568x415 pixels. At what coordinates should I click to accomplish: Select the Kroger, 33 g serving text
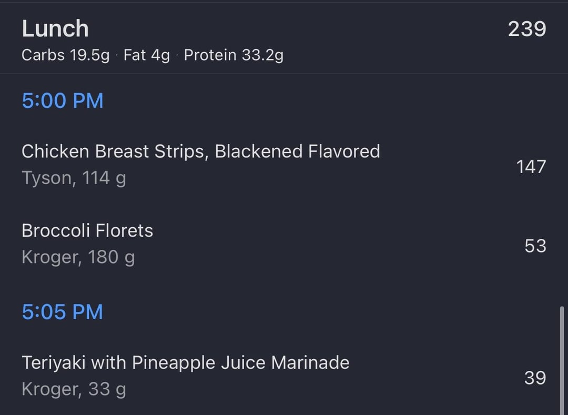click(74, 390)
